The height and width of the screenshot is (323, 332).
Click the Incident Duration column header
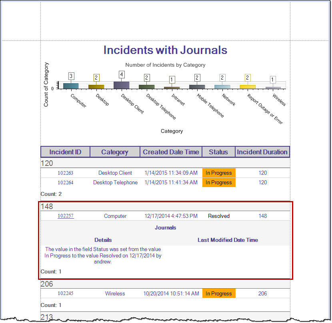[262, 152]
